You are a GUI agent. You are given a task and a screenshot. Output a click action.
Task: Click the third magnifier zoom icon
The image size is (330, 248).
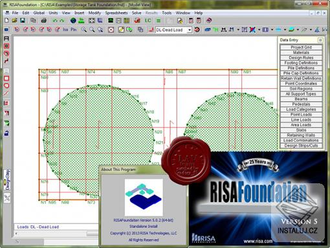coord(100,30)
